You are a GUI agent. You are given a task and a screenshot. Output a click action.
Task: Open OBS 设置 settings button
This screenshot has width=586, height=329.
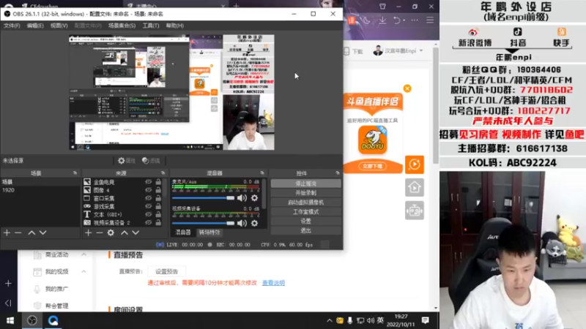[x=305, y=222]
